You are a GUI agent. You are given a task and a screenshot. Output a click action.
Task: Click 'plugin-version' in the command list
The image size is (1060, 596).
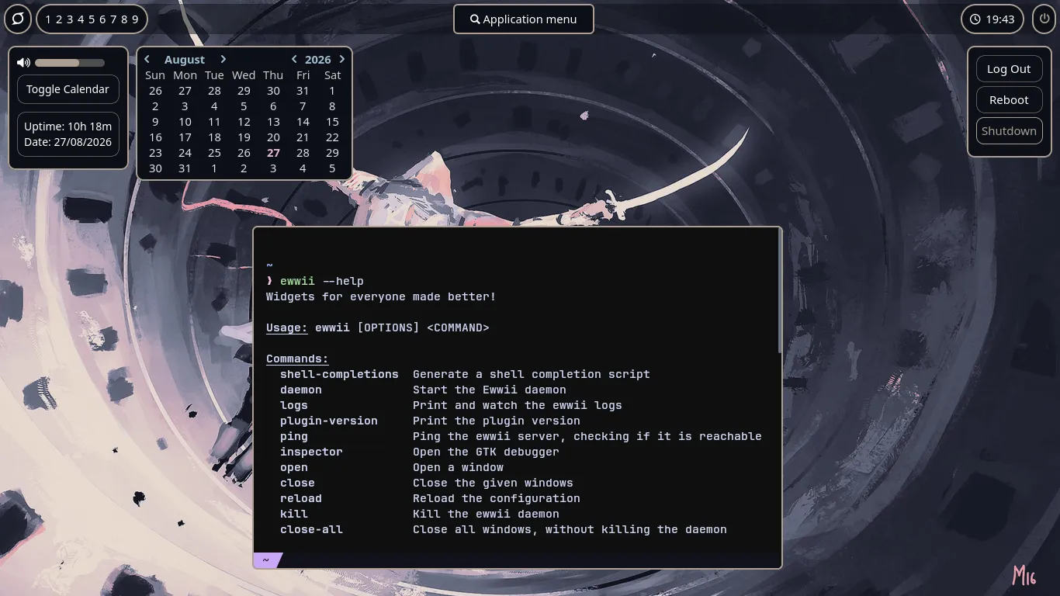[x=329, y=421]
